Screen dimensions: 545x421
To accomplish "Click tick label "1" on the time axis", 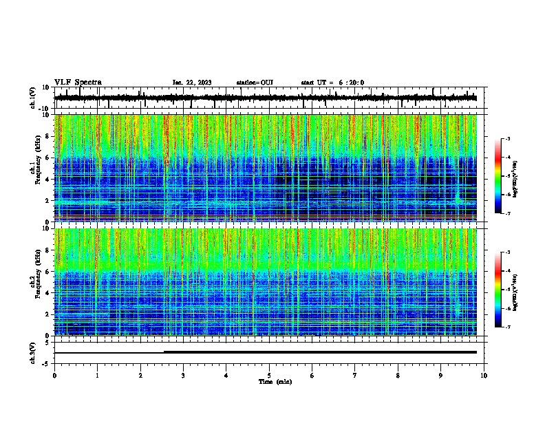I will click(97, 376).
